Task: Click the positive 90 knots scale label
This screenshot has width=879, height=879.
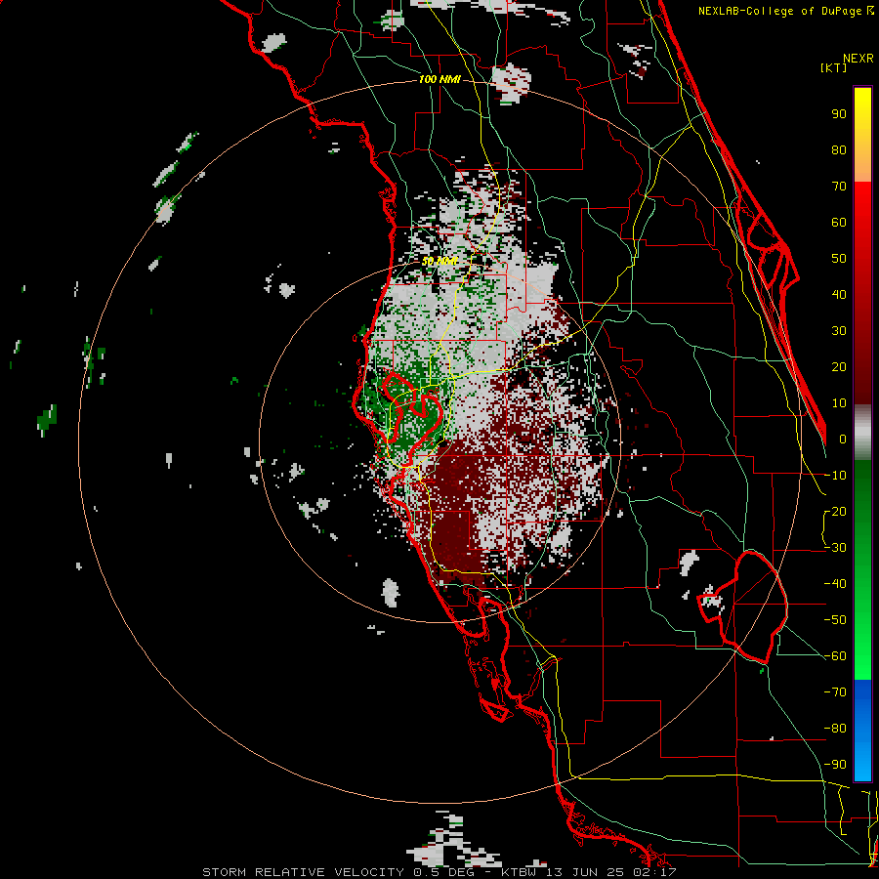Action: pyautogui.click(x=839, y=114)
